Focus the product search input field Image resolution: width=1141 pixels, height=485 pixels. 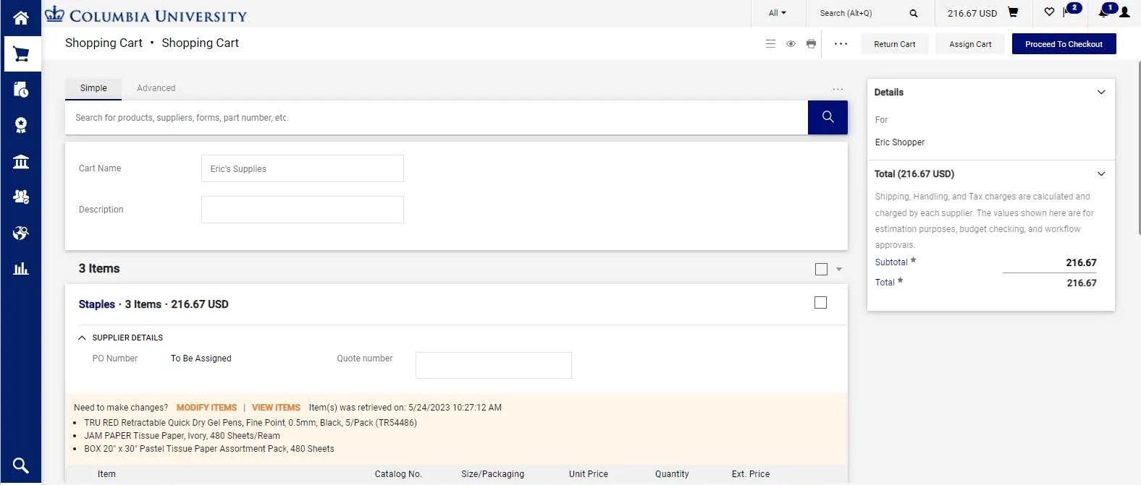(x=437, y=117)
